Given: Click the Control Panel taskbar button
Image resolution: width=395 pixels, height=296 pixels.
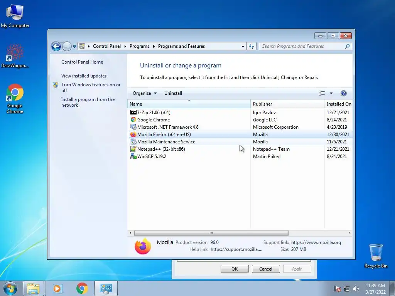Looking at the screenshot, I should 106,288.
